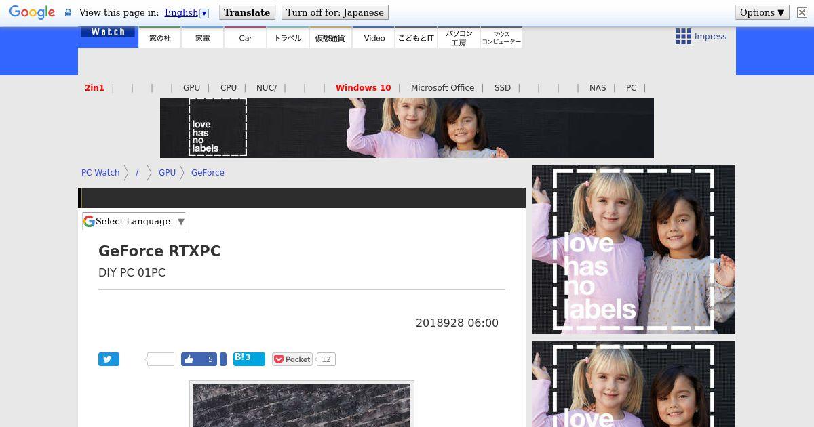
Task: Click the GeForce RTXPC article title
Action: point(159,251)
